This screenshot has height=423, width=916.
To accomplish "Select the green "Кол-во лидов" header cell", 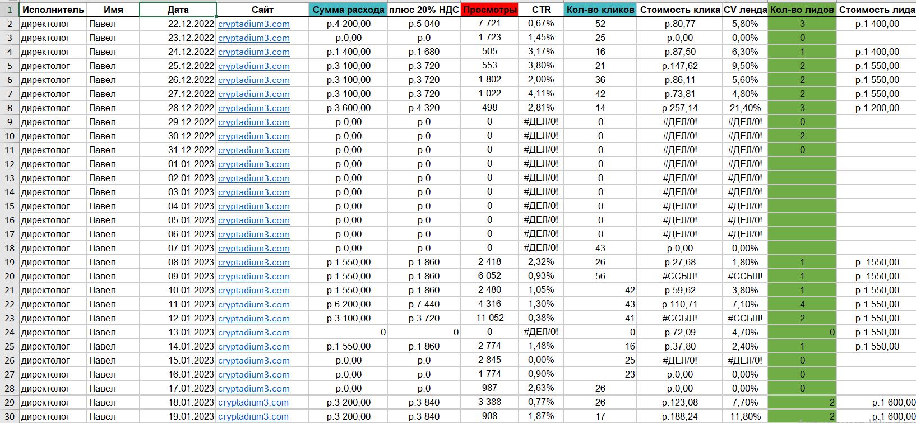I will click(x=802, y=10).
